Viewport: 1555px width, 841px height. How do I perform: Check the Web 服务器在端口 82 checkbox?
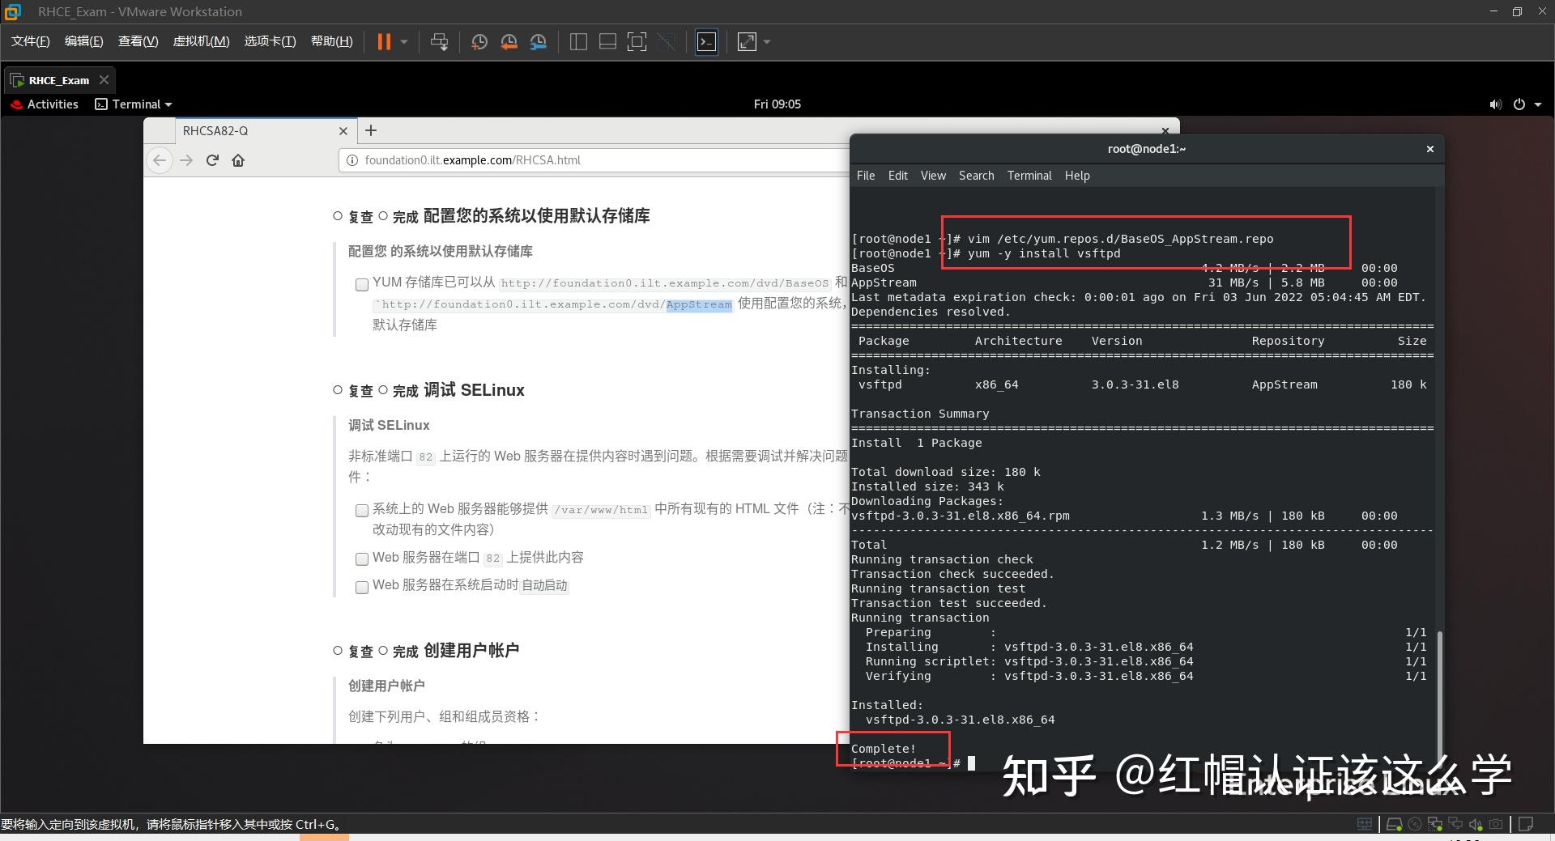point(362,559)
